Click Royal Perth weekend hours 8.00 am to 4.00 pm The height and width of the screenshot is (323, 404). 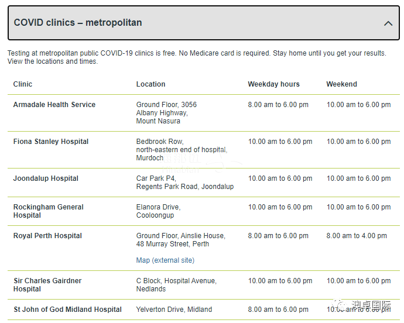[x=357, y=236]
